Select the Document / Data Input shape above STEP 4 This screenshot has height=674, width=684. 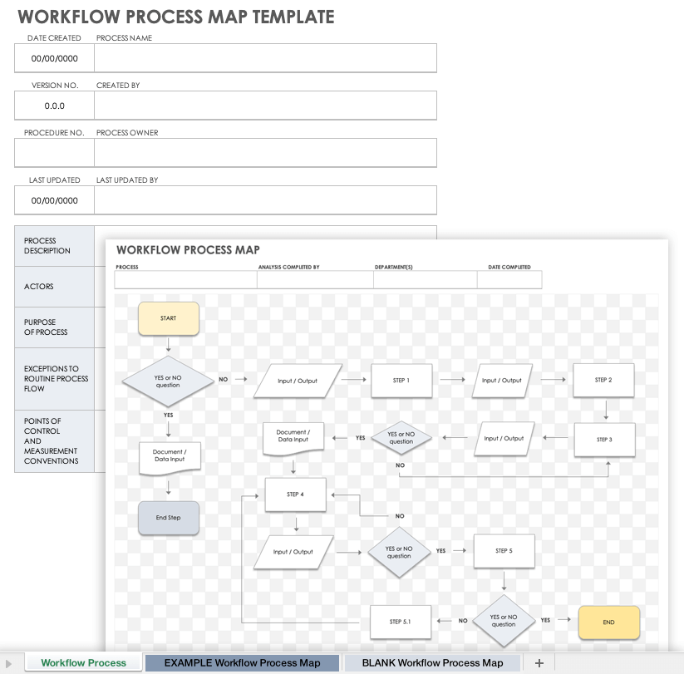click(293, 439)
